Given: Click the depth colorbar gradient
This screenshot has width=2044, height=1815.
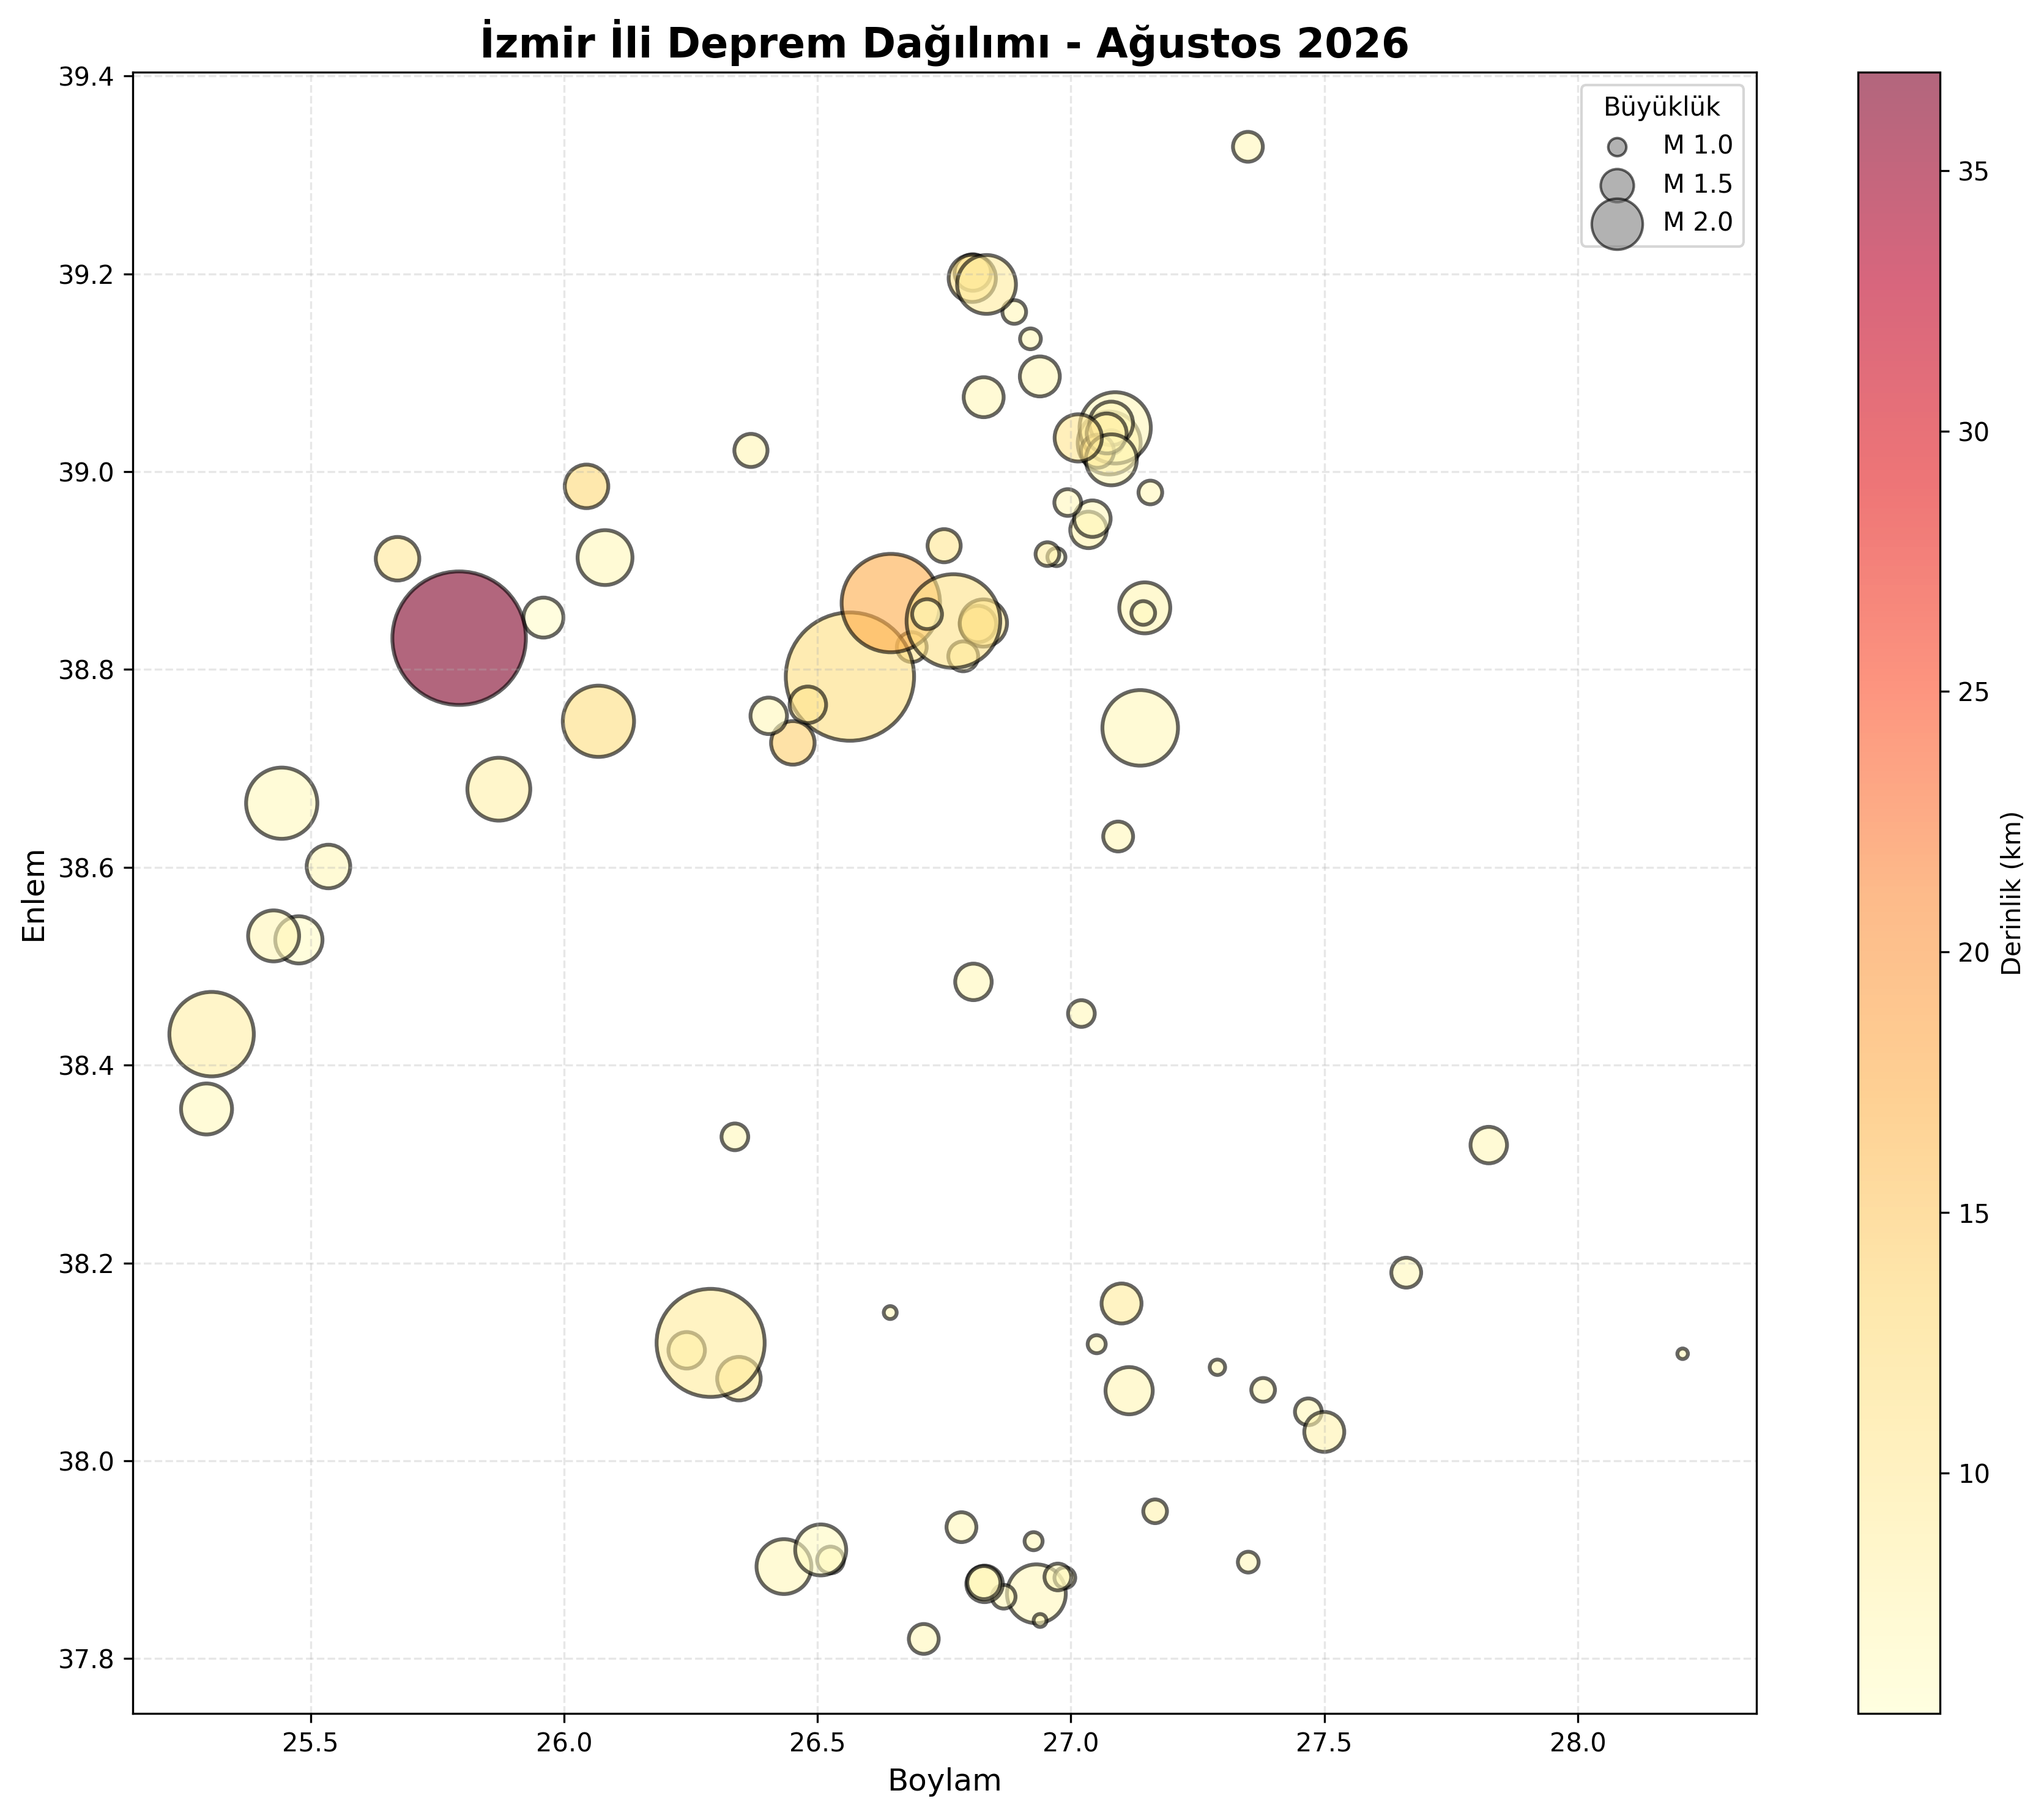Looking at the screenshot, I should (x=1898, y=893).
